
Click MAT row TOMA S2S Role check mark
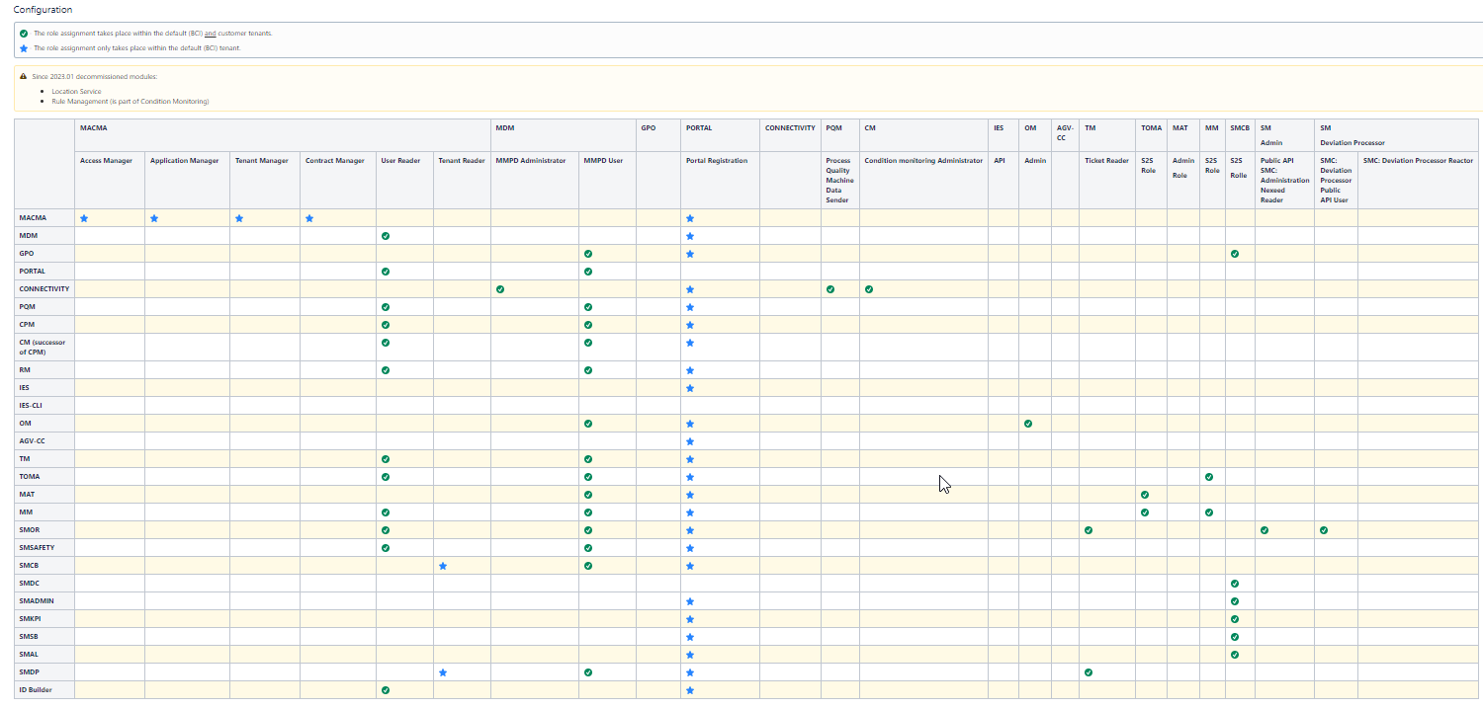(1145, 494)
